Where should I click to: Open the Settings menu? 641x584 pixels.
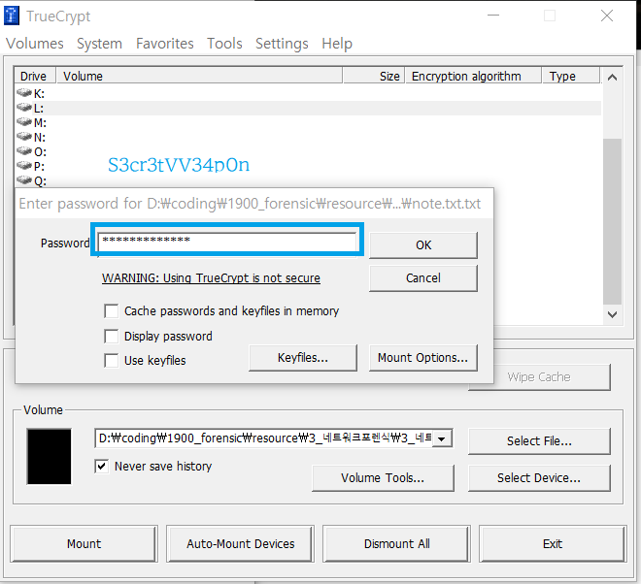pyautogui.click(x=282, y=44)
